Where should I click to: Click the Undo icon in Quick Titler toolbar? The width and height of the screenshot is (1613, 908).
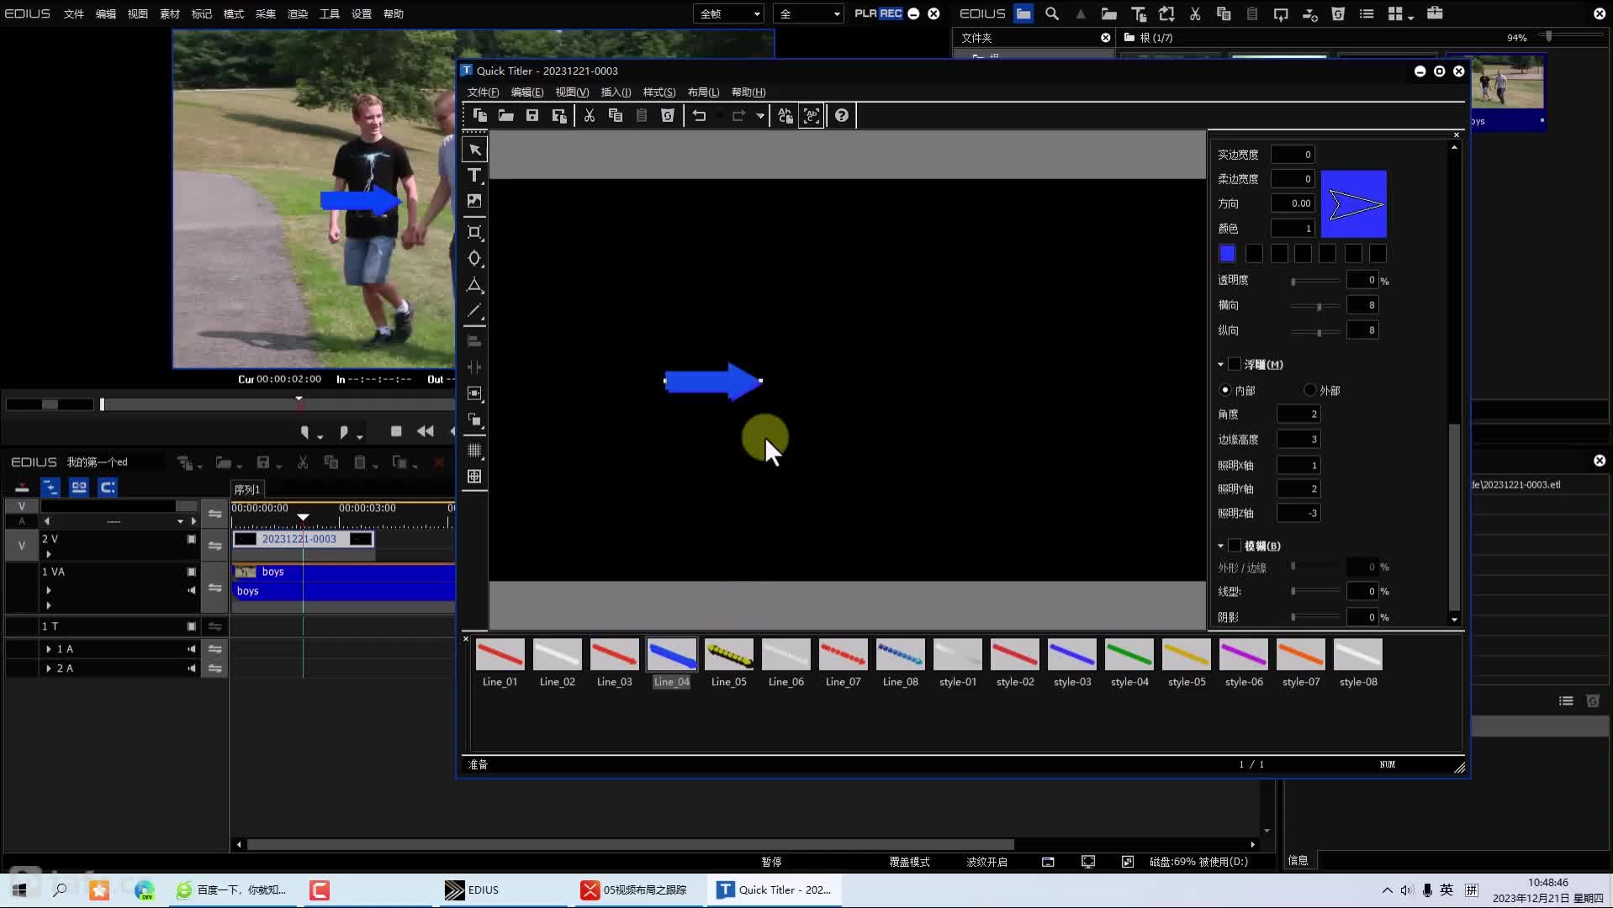(x=700, y=115)
